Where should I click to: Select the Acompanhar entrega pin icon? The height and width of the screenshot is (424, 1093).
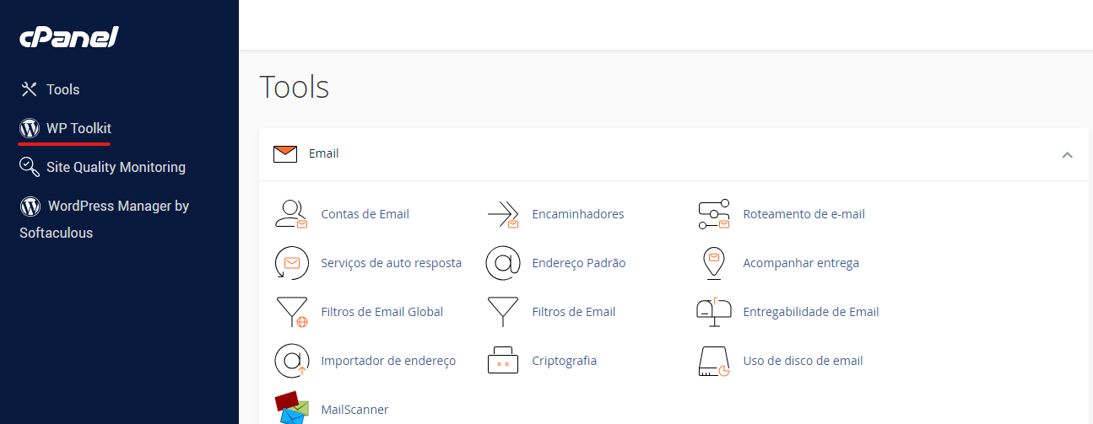(714, 263)
